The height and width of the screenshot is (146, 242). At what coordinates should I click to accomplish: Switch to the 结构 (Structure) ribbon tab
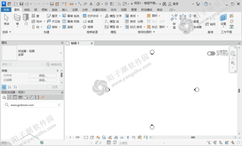pos(27,10)
